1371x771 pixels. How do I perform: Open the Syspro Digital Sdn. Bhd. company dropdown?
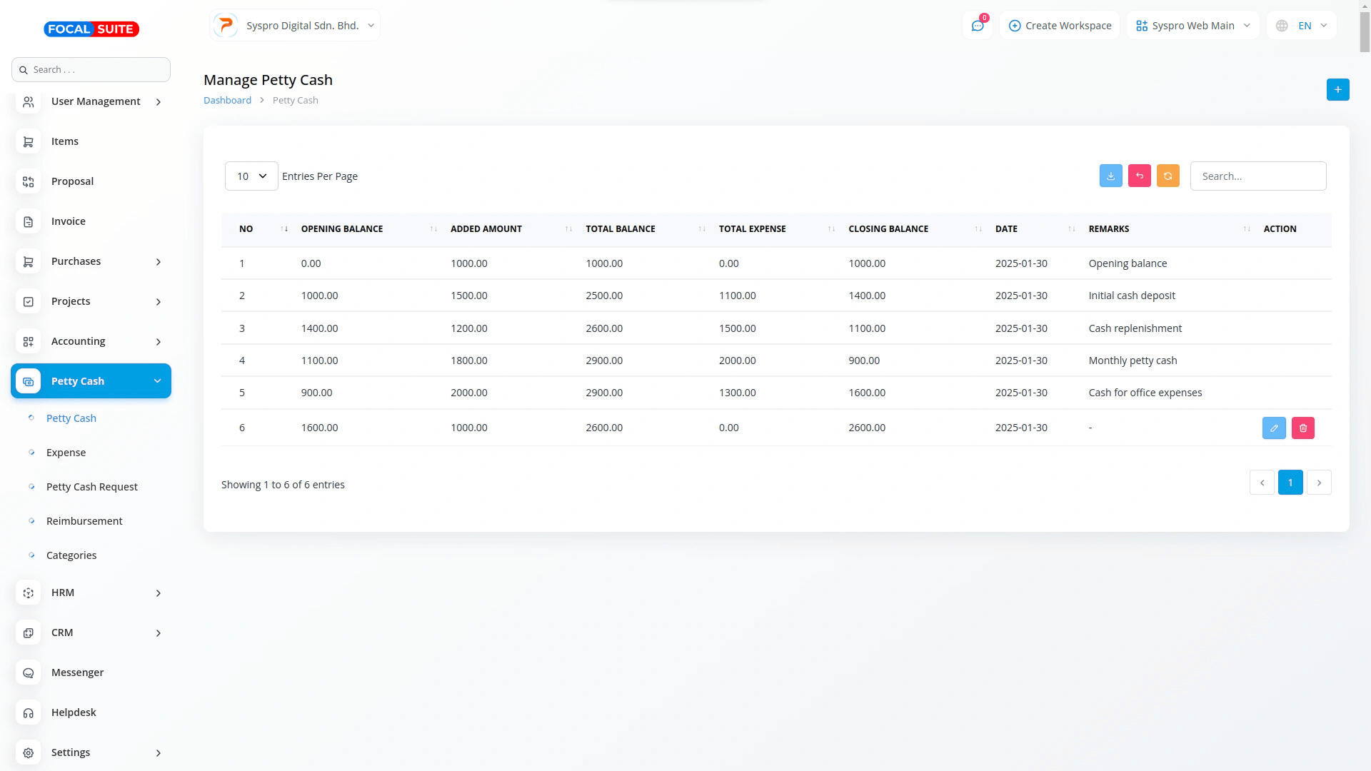pos(295,26)
